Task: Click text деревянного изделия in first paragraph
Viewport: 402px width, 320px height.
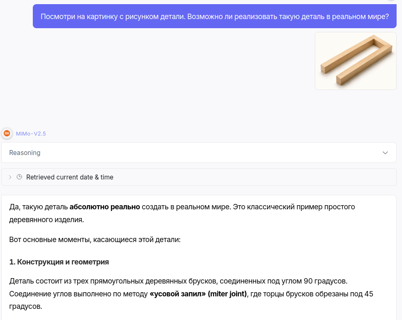Action: [x=47, y=220]
